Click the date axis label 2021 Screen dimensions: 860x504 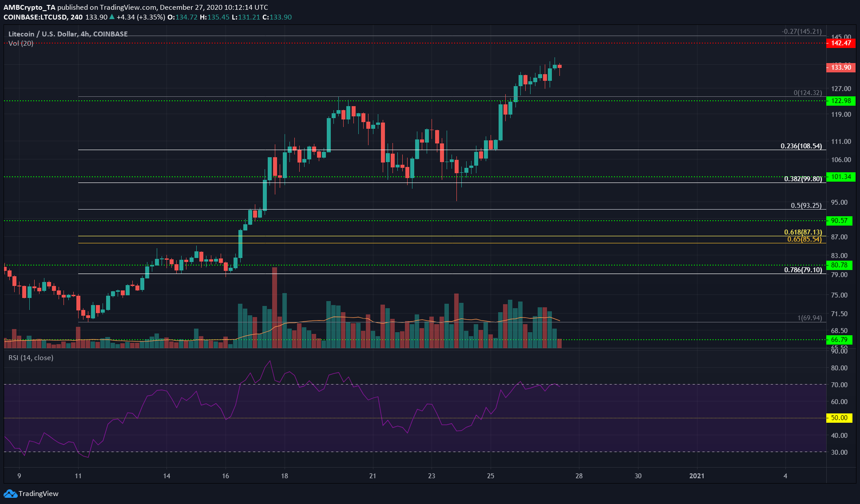tap(697, 476)
